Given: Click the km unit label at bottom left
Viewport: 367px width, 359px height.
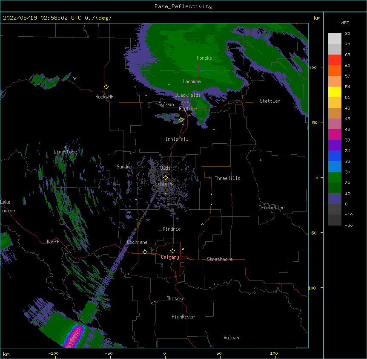Looking at the screenshot, I should pos(6,354).
